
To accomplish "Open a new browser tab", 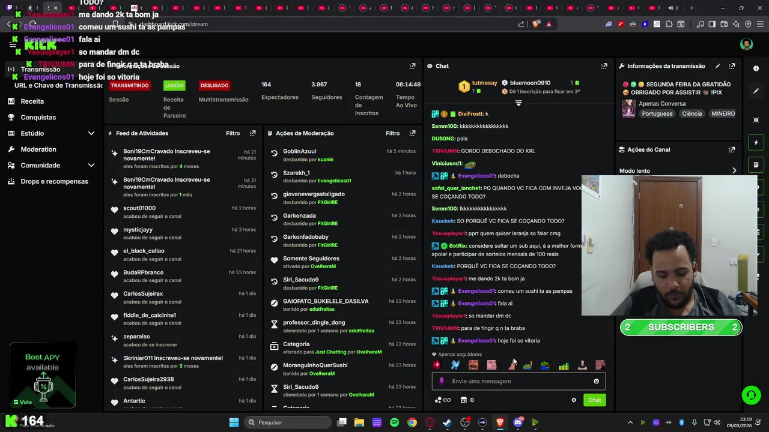I will tap(691, 8).
